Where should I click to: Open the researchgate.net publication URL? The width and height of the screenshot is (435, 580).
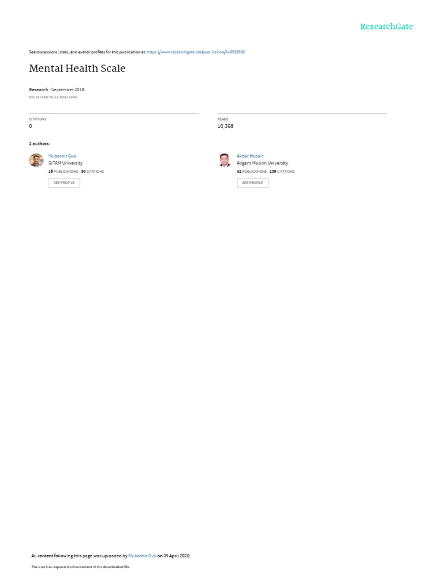tap(195, 52)
